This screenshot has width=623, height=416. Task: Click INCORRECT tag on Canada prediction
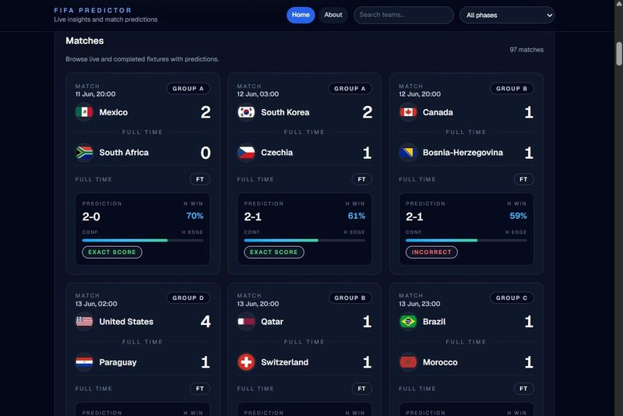[431, 252]
